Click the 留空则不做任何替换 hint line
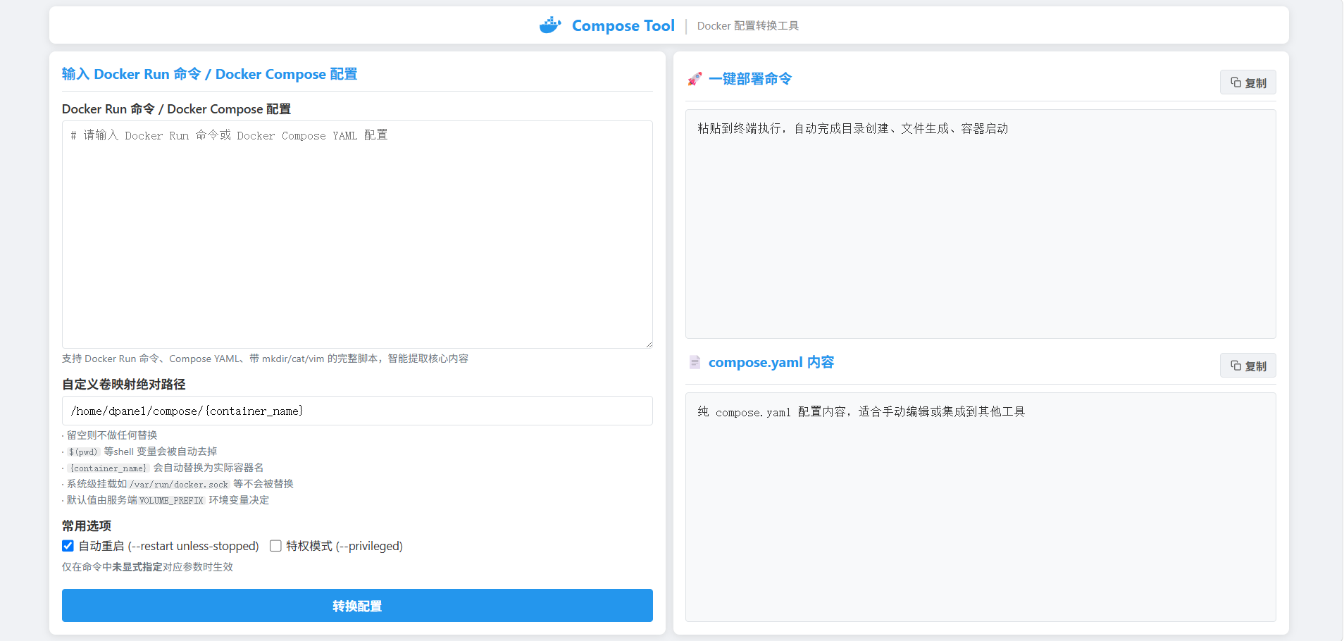The width and height of the screenshot is (1344, 641). point(111,435)
